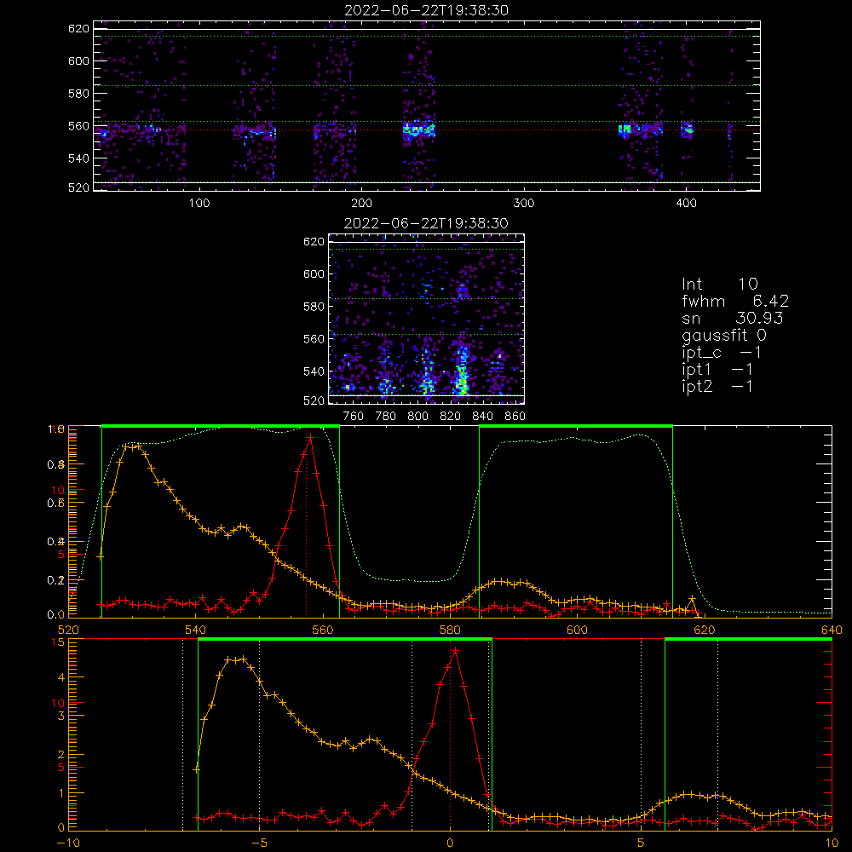Click x-axis label 10 of the bottom plot
Viewport: 852px width, 852px height.
click(832, 843)
